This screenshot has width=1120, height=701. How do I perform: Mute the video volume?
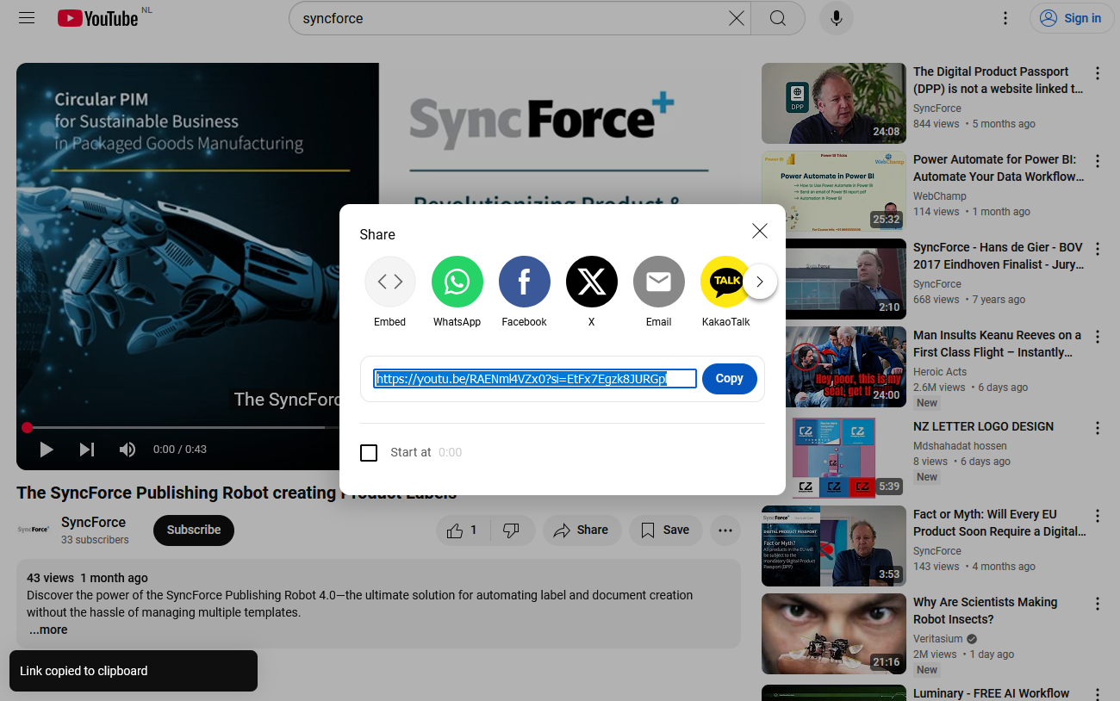tap(128, 450)
